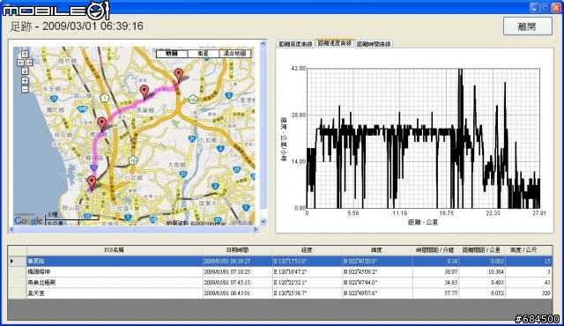This screenshot has width=564, height=326.
Task: Zoom in with the map plus button
Action: coord(25,80)
